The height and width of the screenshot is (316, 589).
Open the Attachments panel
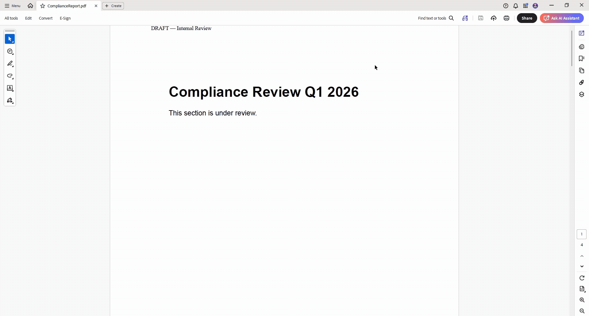[582, 82]
